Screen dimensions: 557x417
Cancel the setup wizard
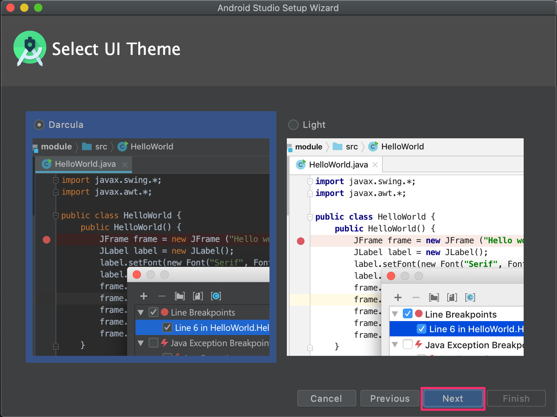(x=326, y=399)
